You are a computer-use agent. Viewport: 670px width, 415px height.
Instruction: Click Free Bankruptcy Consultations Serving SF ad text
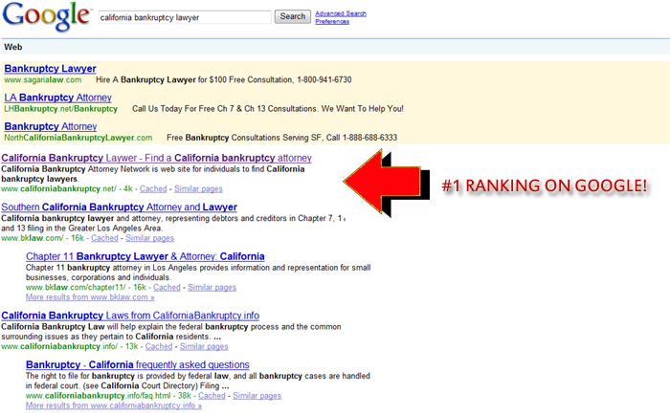click(281, 138)
